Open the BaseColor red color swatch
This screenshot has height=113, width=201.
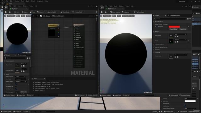(x=174, y=27)
